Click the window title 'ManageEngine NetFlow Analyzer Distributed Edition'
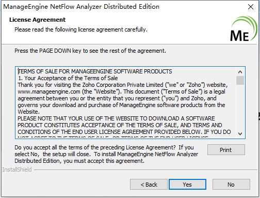This screenshot has height=198, width=260. (82, 7)
